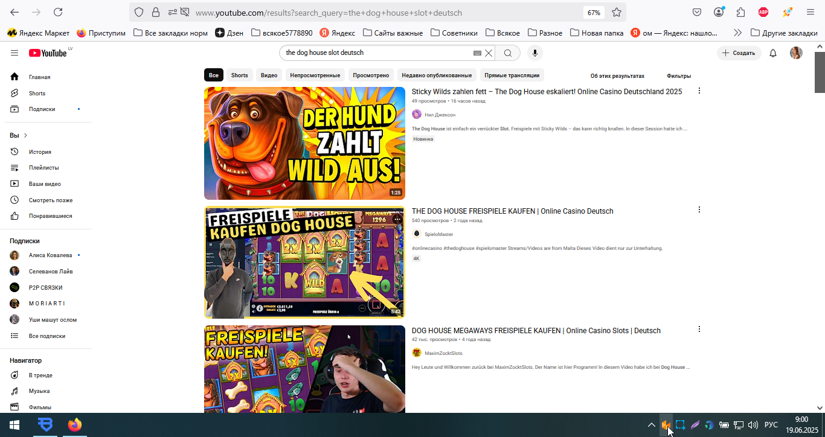Open options for DOG HOUSE MEGAWAYS video
825x437 pixels.
tap(699, 329)
